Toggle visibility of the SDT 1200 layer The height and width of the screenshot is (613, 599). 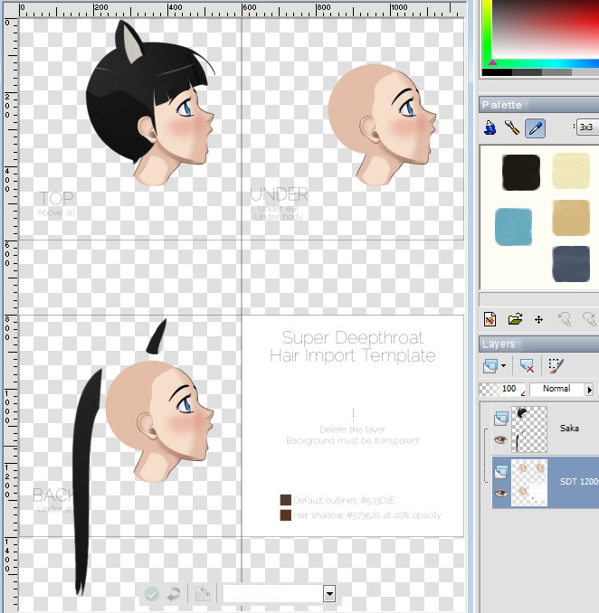click(x=499, y=493)
